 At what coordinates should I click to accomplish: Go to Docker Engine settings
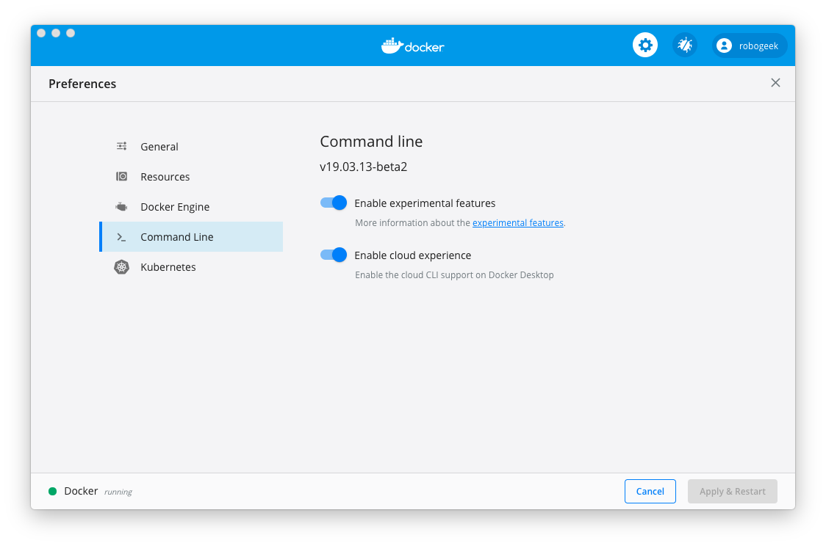[x=191, y=207]
